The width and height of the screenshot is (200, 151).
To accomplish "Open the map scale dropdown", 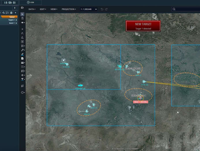I will pyautogui.click(x=96, y=9).
